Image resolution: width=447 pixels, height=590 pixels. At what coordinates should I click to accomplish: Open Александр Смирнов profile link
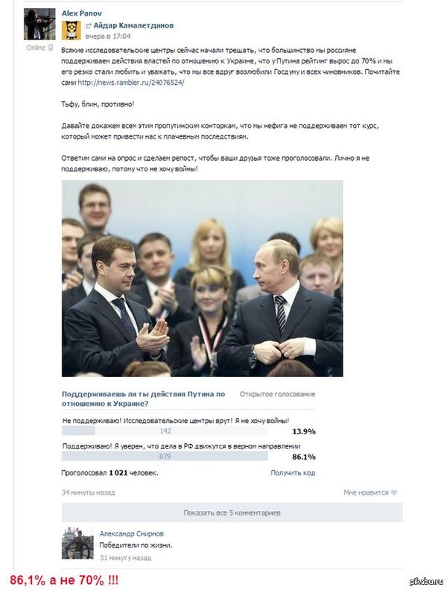click(x=132, y=533)
